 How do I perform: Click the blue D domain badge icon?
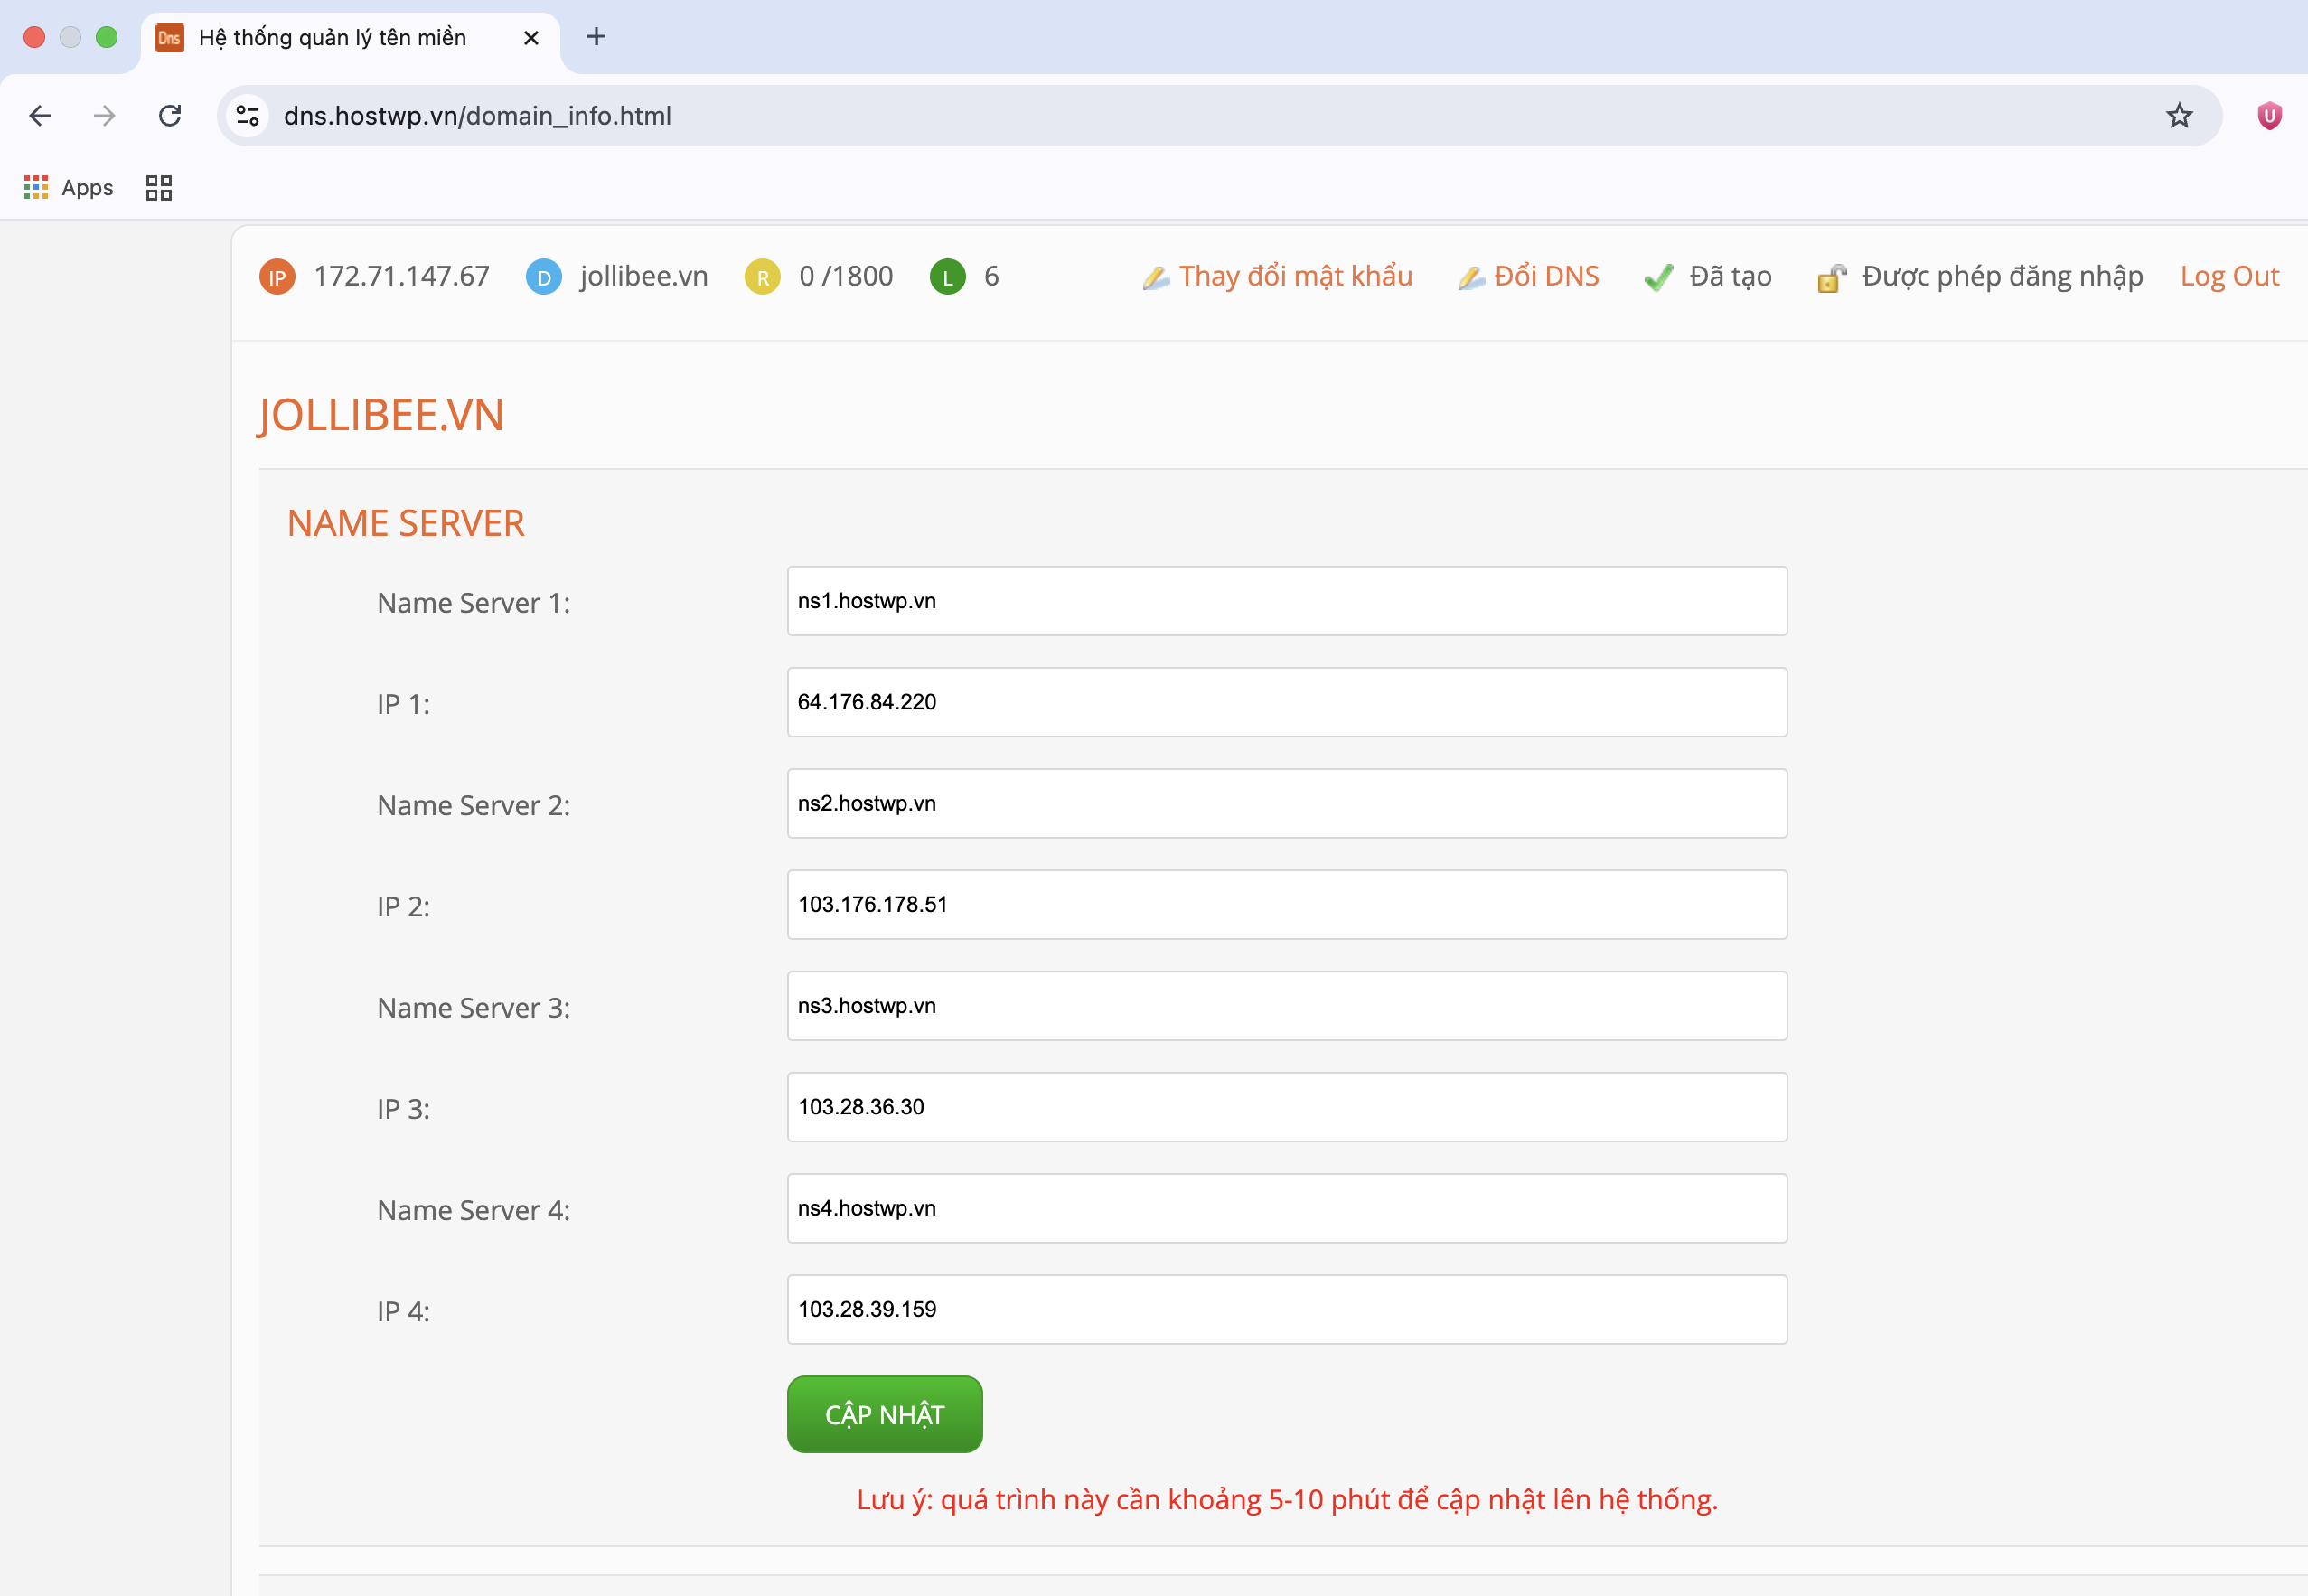(x=543, y=277)
